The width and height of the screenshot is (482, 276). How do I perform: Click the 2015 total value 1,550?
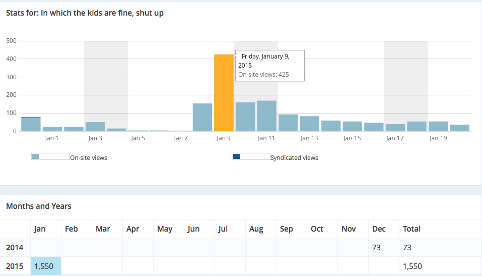[x=412, y=266]
